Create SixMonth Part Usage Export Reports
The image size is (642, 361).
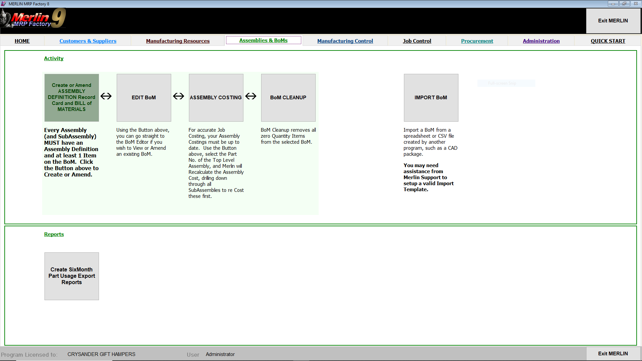pos(71,276)
